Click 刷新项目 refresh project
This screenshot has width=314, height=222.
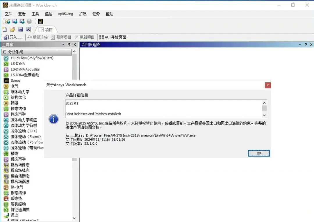(x=61, y=37)
